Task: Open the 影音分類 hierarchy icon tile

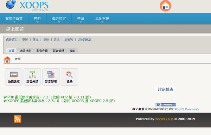Action: tap(32, 77)
